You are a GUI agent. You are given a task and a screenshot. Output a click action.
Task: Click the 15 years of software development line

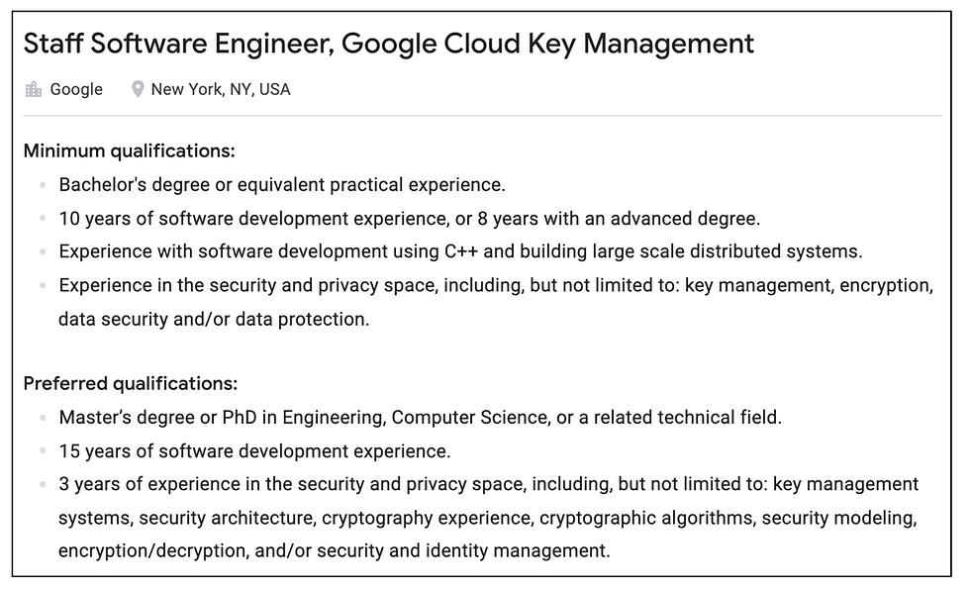point(255,451)
